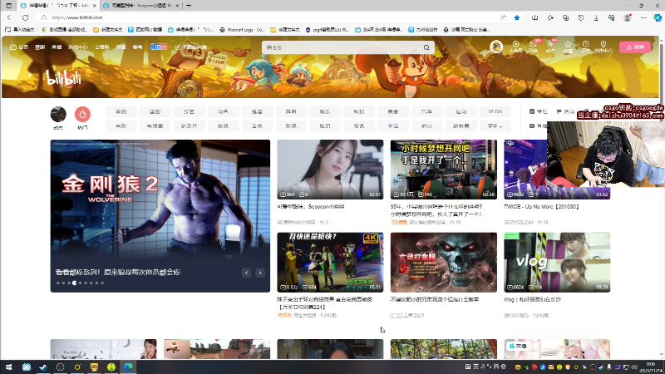Image resolution: width=665 pixels, height=374 pixels.
Task: Click the taskbar clock and date
Action: coord(650,367)
